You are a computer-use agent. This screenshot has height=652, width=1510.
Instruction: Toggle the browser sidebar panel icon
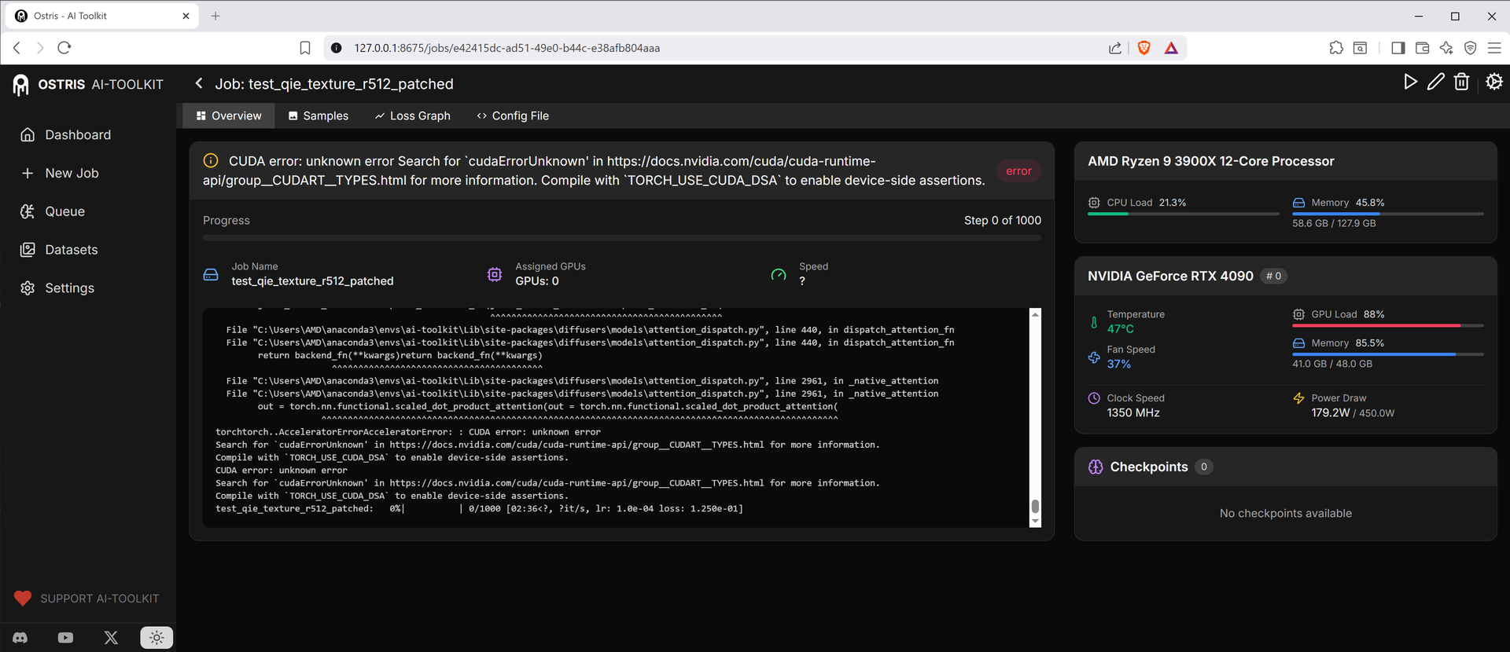pyautogui.click(x=1398, y=48)
